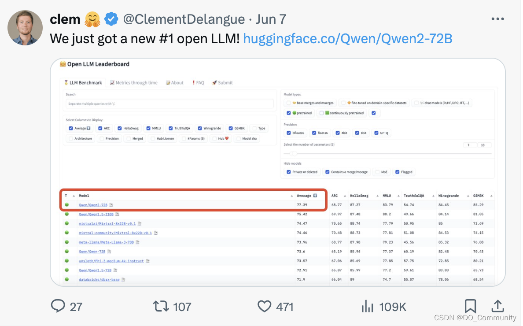Open details icon next to databricks/dbrx-base
This screenshot has width=523, height=326.
pyautogui.click(x=123, y=280)
